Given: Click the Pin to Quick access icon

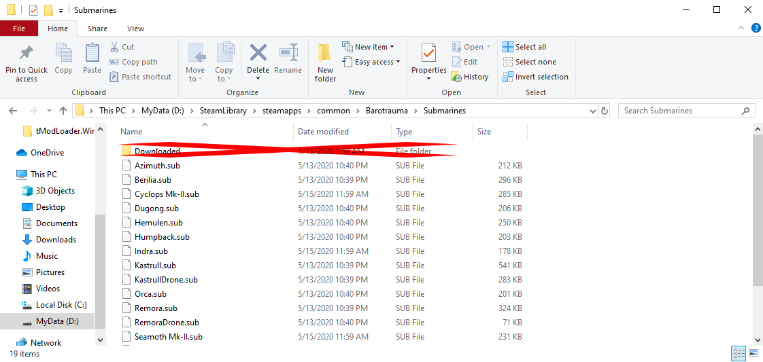Looking at the screenshot, I should [27, 54].
